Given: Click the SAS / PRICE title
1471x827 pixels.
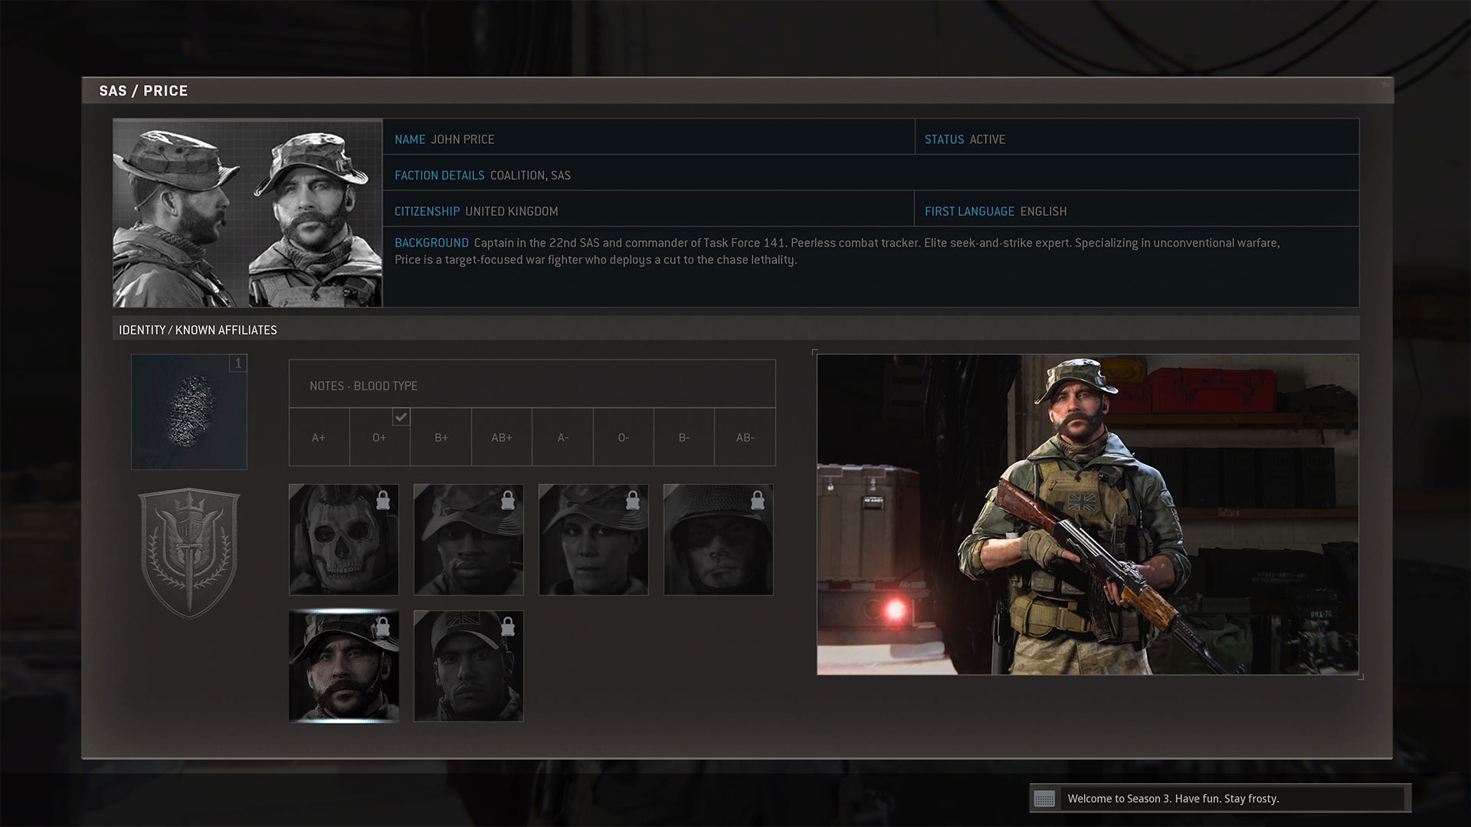Looking at the screenshot, I should tap(143, 90).
